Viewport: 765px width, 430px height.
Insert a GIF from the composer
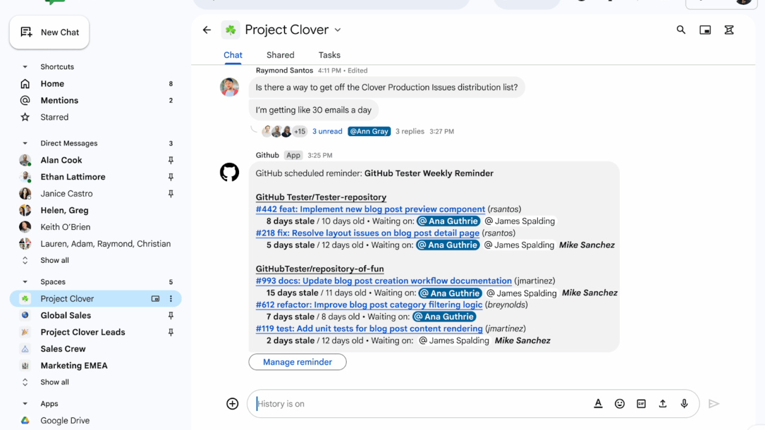coord(641,404)
